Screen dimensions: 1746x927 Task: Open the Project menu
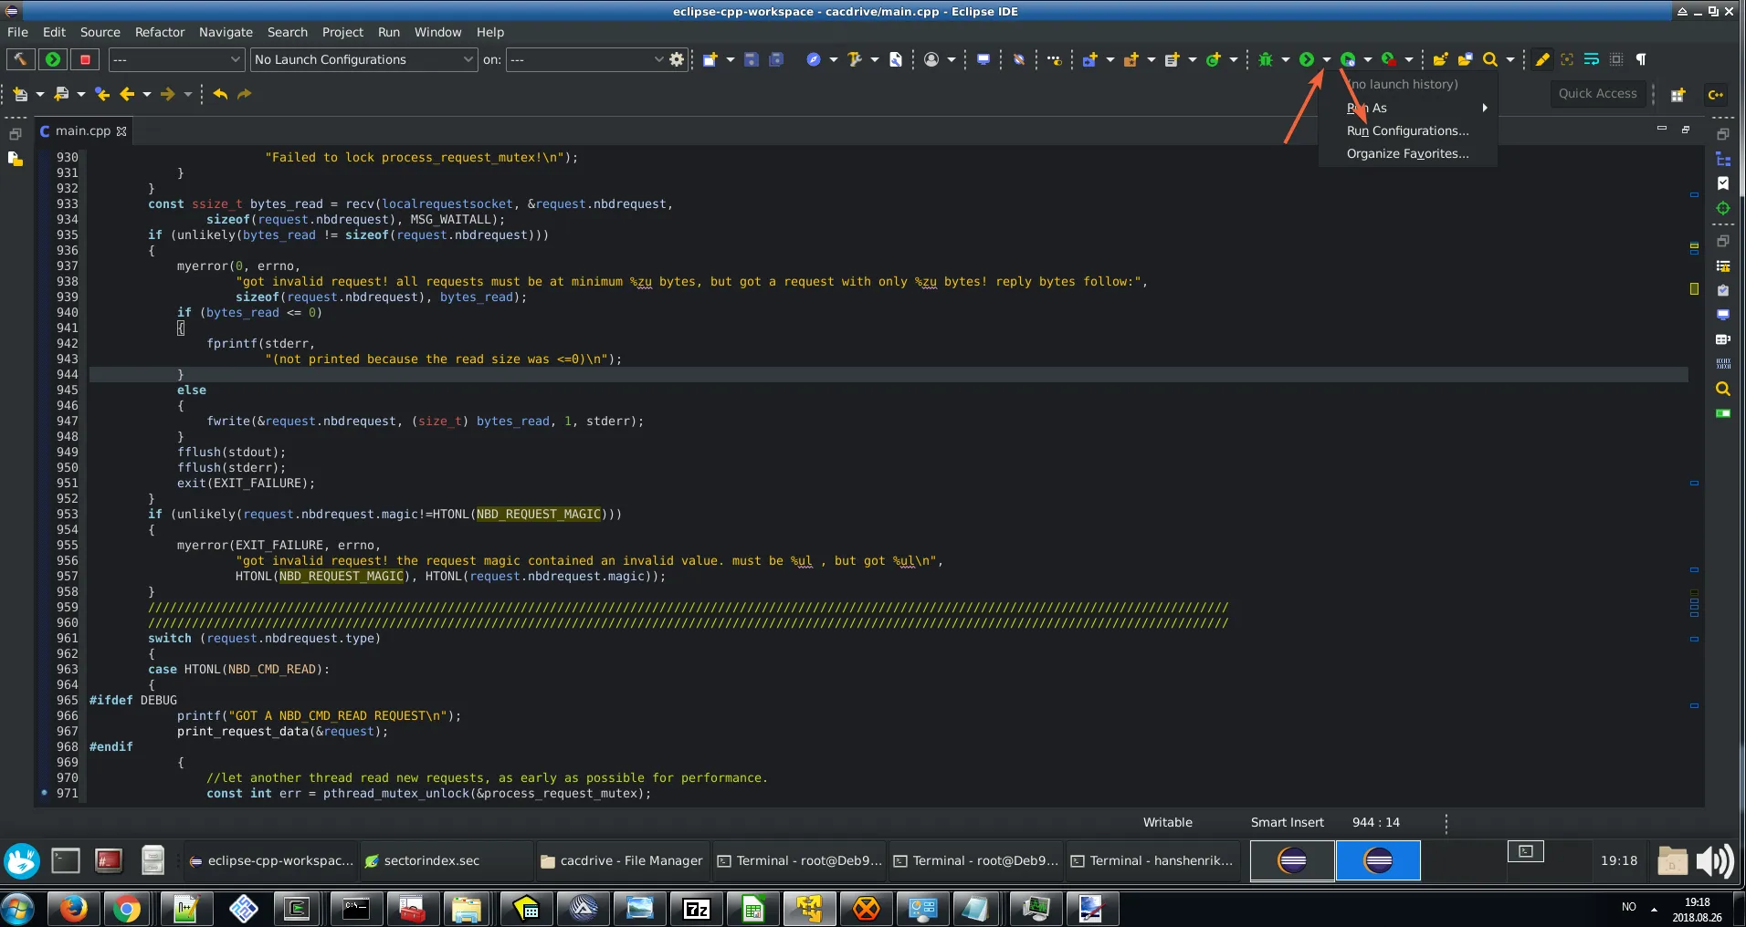pyautogui.click(x=342, y=32)
